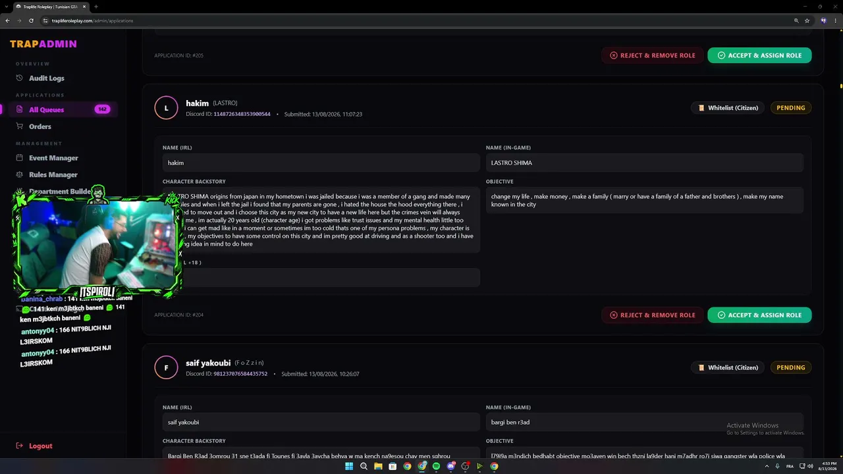Accept and assign role for application #205
This screenshot has width=843, height=474.
(759, 55)
